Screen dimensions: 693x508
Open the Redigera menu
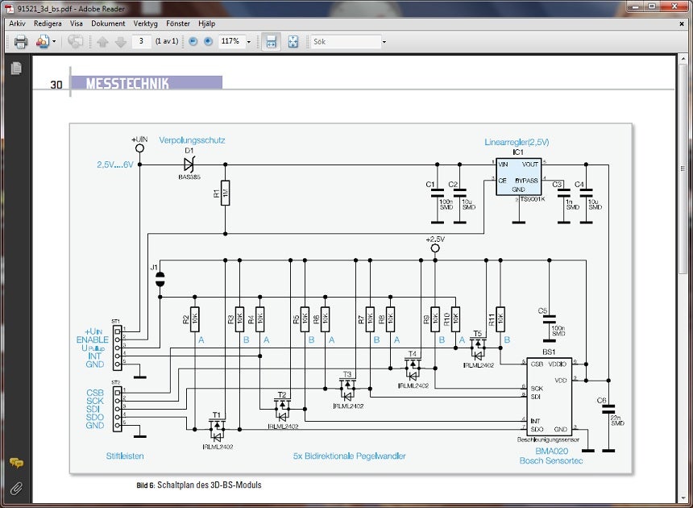pos(48,23)
